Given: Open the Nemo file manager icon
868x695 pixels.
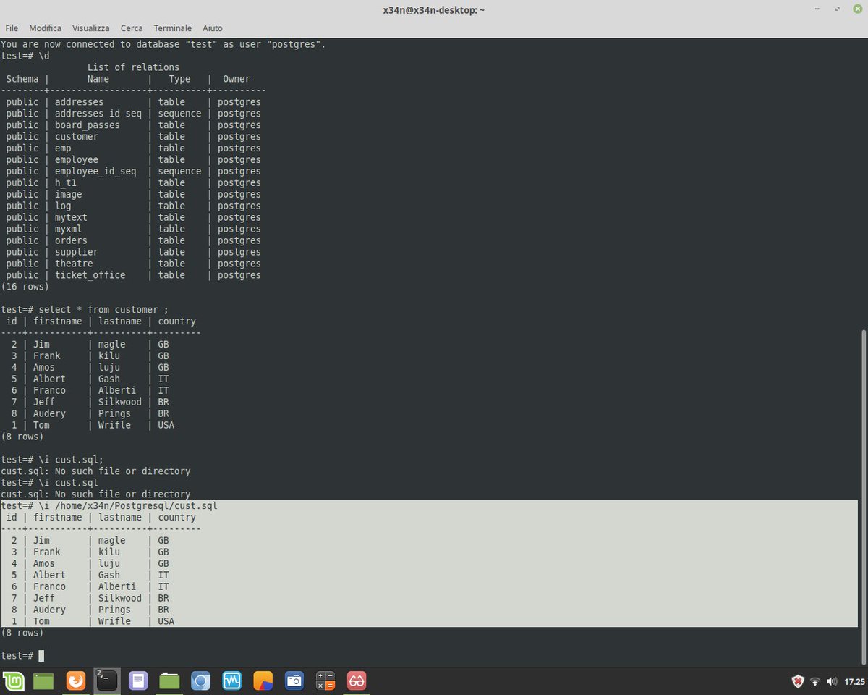Looking at the screenshot, I should (x=169, y=681).
